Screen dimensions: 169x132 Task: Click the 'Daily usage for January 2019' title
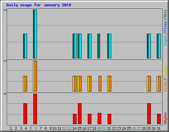(x=39, y=5)
